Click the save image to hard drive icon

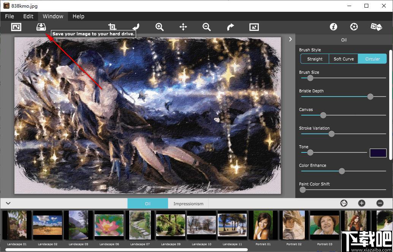point(41,27)
